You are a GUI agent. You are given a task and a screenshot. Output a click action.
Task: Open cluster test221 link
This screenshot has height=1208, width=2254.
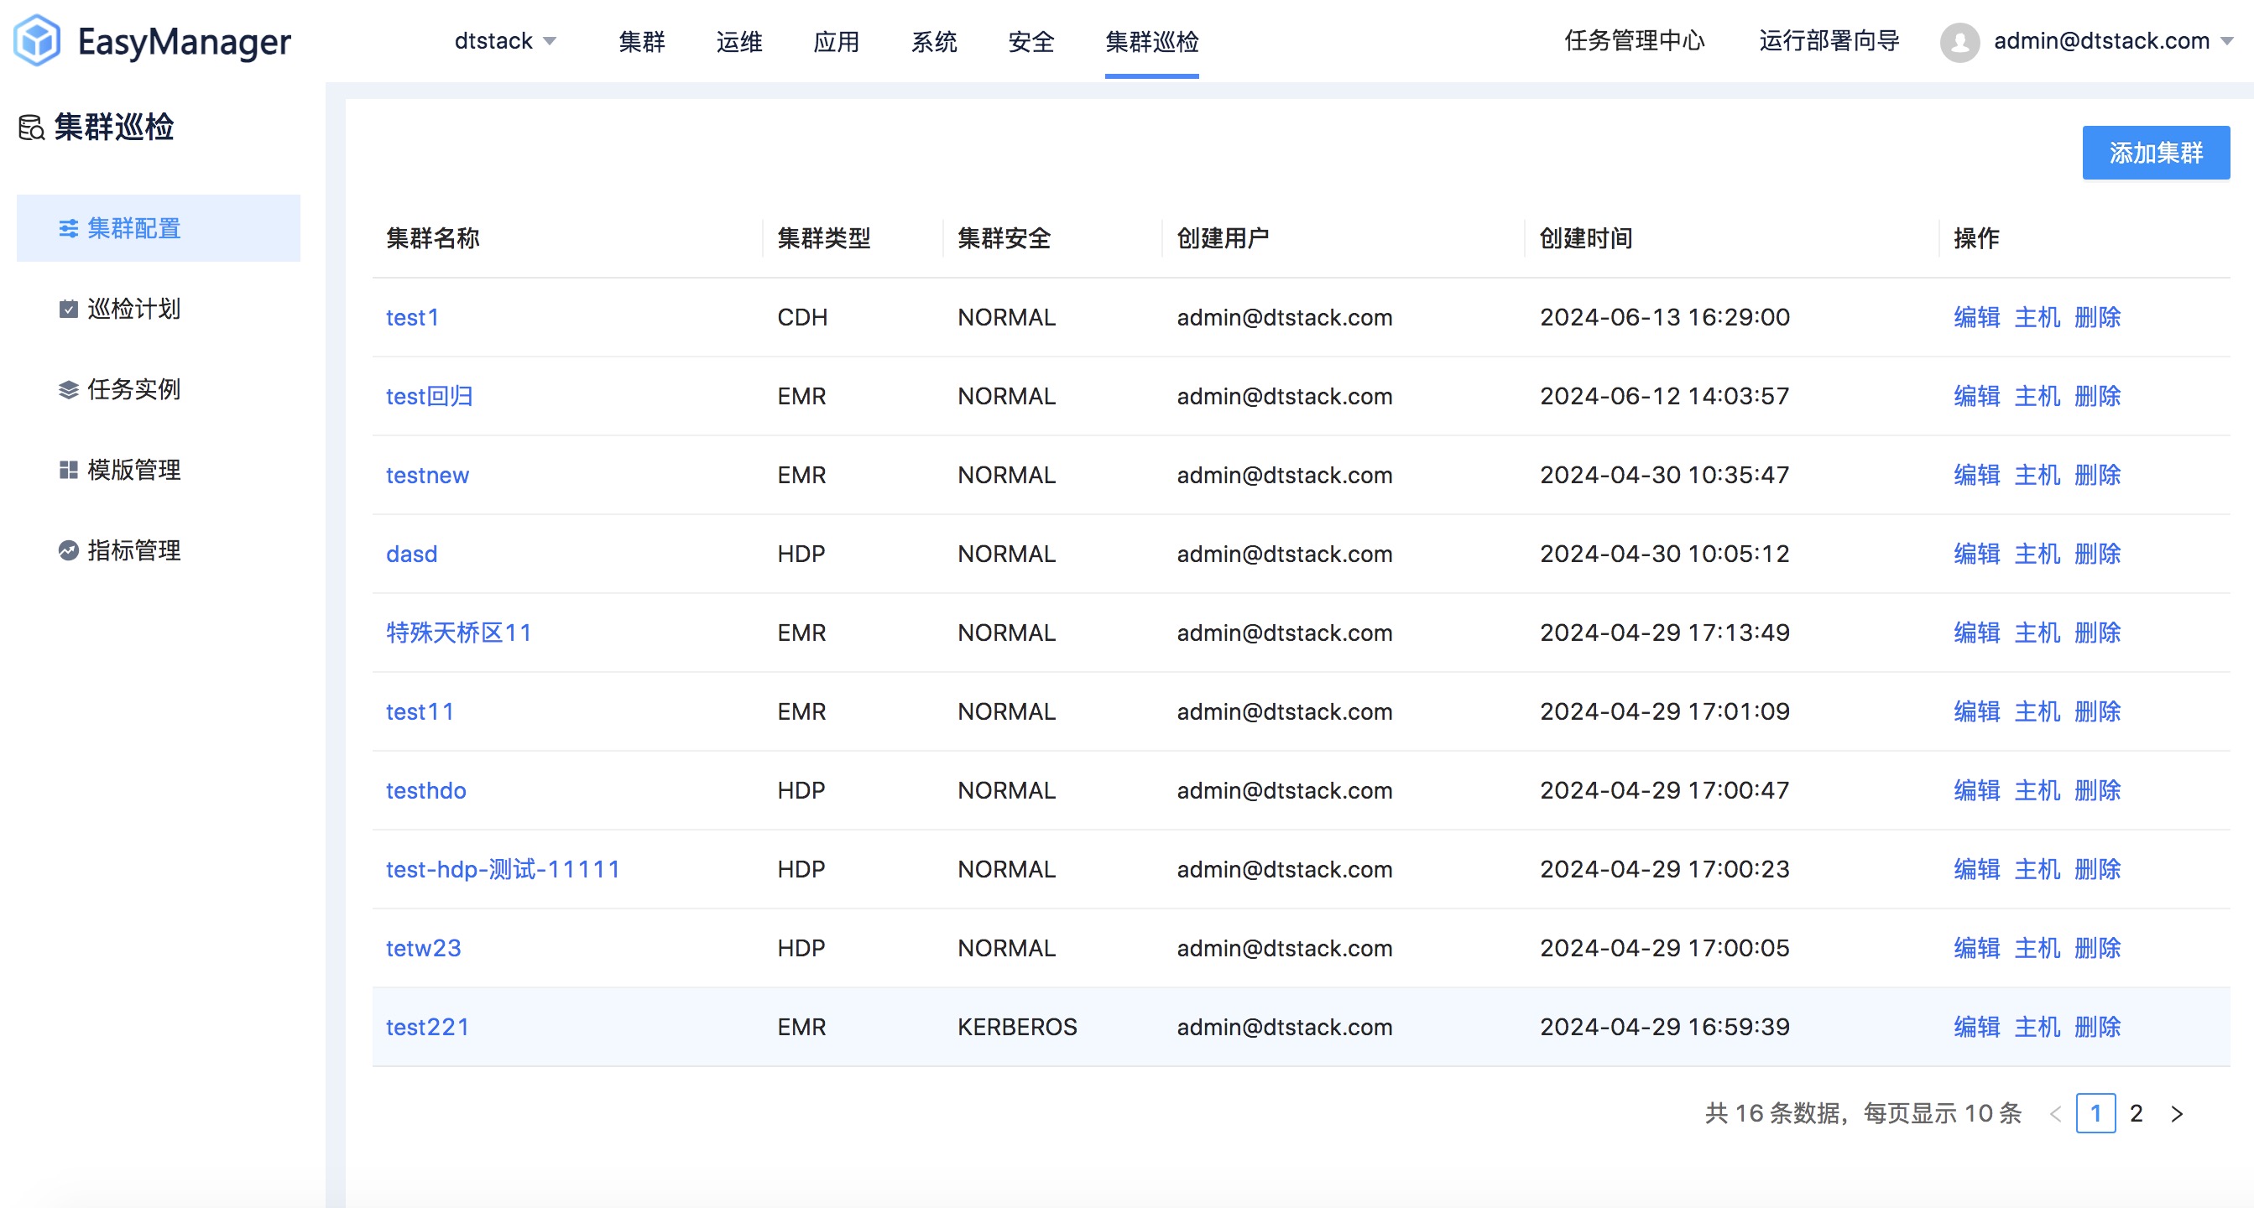click(x=428, y=1026)
